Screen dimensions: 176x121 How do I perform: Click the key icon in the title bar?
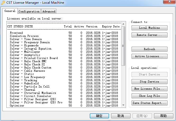pyautogui.click(x=3, y=2)
